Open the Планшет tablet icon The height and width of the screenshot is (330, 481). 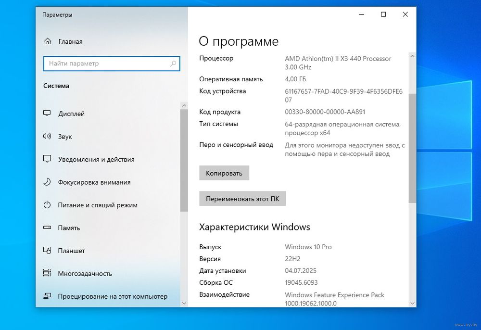coord(47,250)
